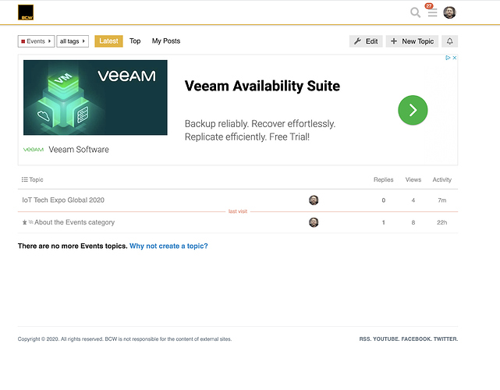Click Why not create a topic link
This screenshot has height=390, width=500.
coord(168,246)
